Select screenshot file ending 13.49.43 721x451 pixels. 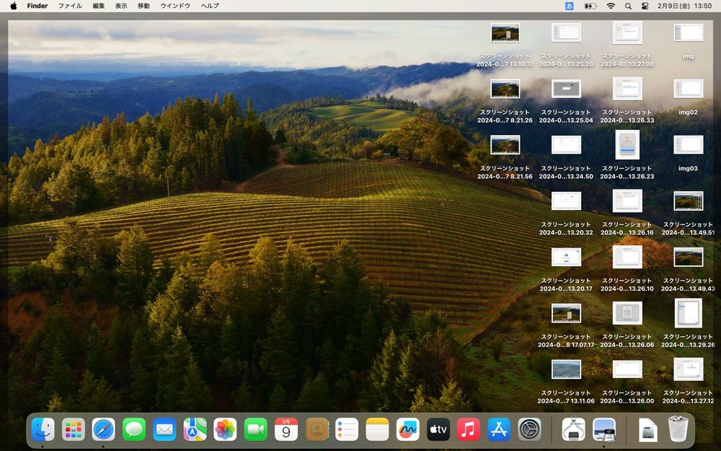[x=689, y=258]
